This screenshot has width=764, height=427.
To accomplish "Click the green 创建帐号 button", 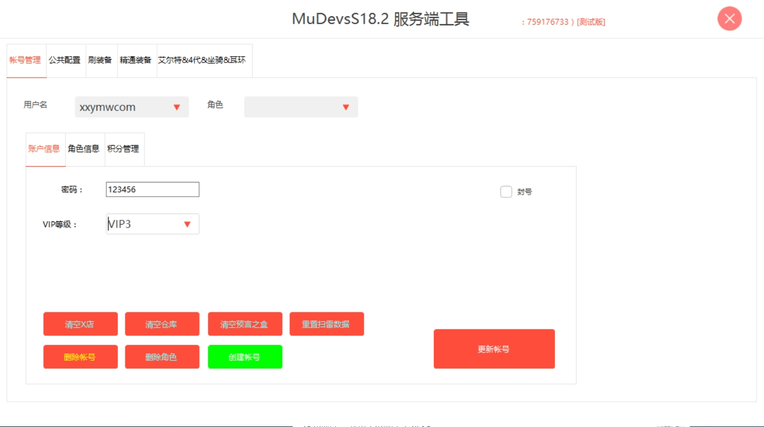I will [245, 357].
